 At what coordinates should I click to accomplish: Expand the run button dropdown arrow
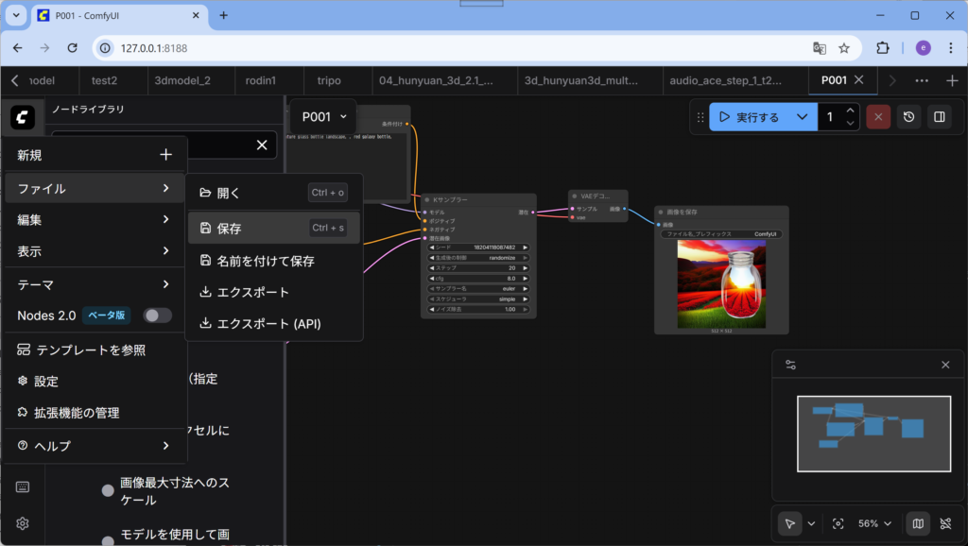click(802, 117)
